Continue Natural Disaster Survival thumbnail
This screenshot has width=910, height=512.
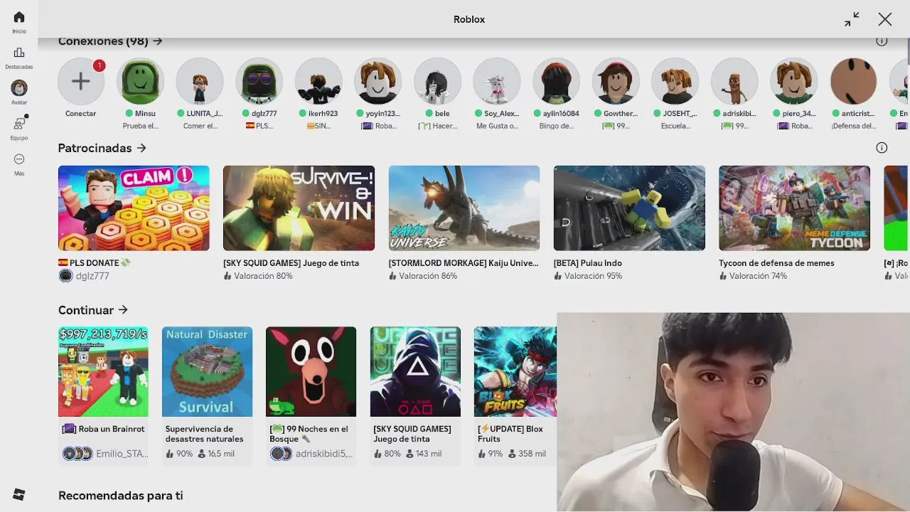pyautogui.click(x=207, y=372)
